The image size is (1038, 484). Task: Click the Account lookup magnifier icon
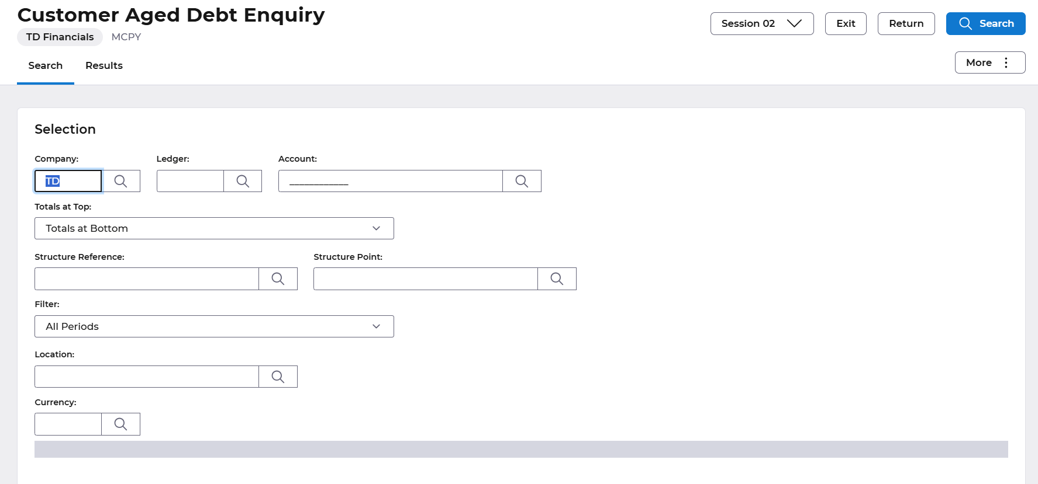tap(522, 181)
